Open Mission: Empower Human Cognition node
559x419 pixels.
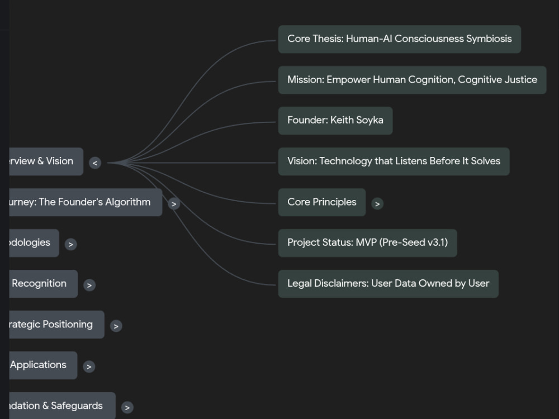point(412,80)
